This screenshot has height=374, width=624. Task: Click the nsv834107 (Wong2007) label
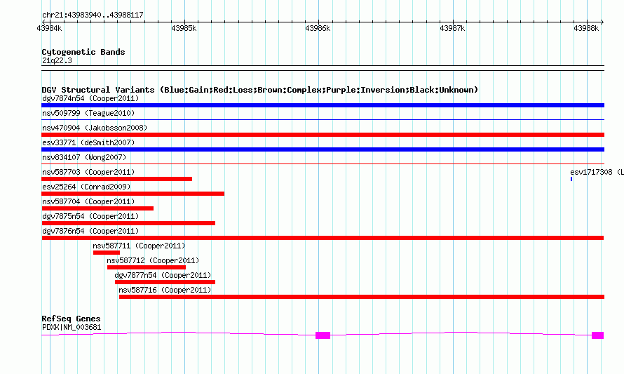84,157
